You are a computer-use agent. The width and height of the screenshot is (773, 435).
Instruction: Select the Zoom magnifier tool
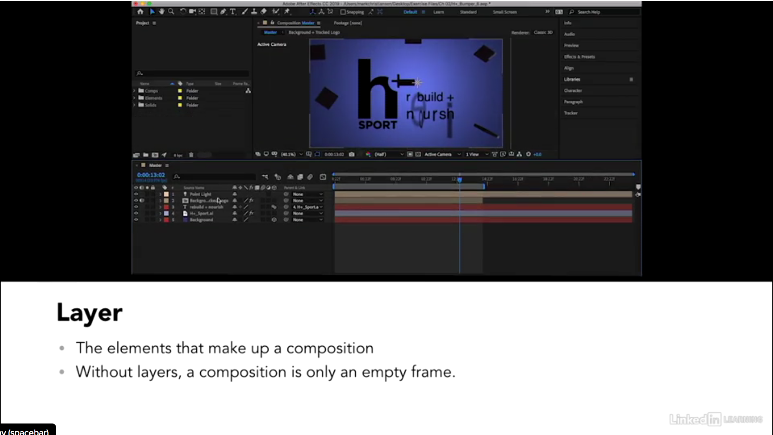[x=171, y=12]
